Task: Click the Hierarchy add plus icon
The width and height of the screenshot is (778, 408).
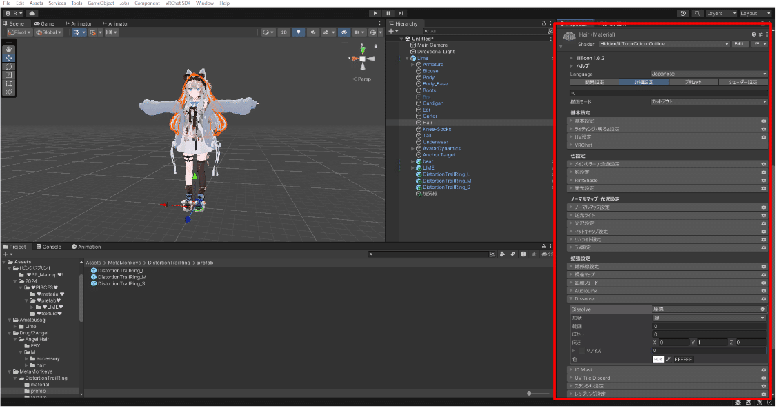Action: tap(392, 31)
